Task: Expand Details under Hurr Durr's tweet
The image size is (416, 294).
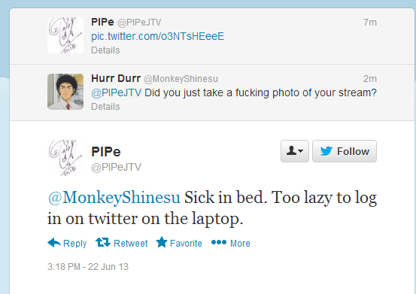Action: [x=105, y=107]
